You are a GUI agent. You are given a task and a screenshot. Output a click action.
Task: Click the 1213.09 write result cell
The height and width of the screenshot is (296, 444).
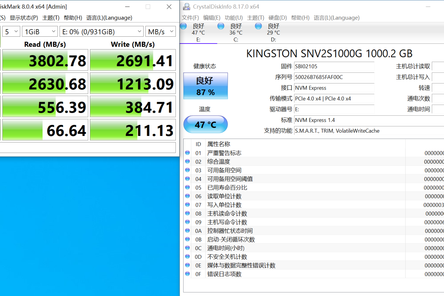[x=133, y=83]
